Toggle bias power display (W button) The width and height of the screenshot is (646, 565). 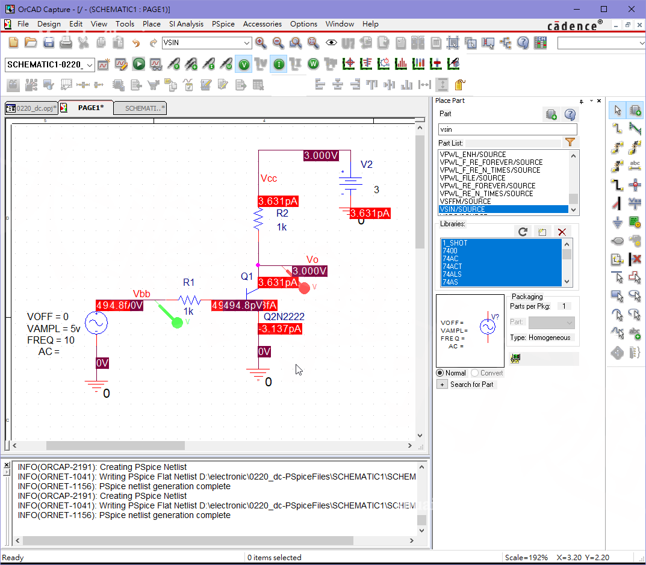point(313,64)
